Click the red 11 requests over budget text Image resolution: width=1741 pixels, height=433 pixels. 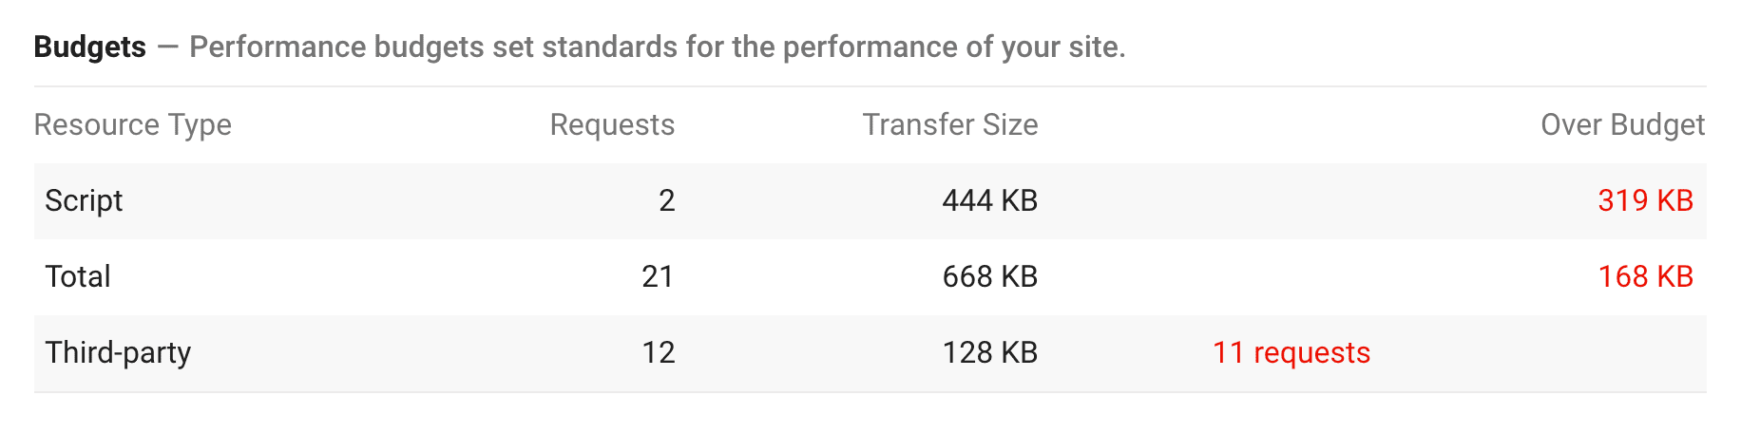tap(1291, 352)
